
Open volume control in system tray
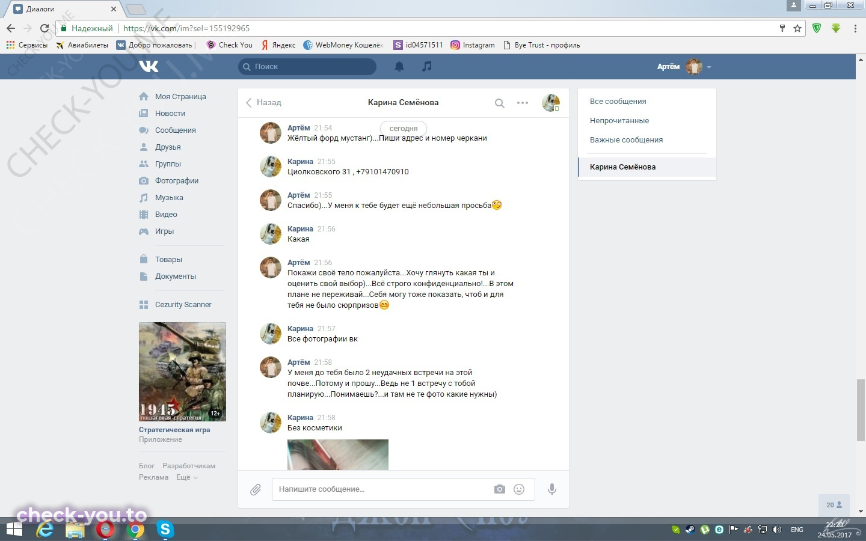point(776,530)
